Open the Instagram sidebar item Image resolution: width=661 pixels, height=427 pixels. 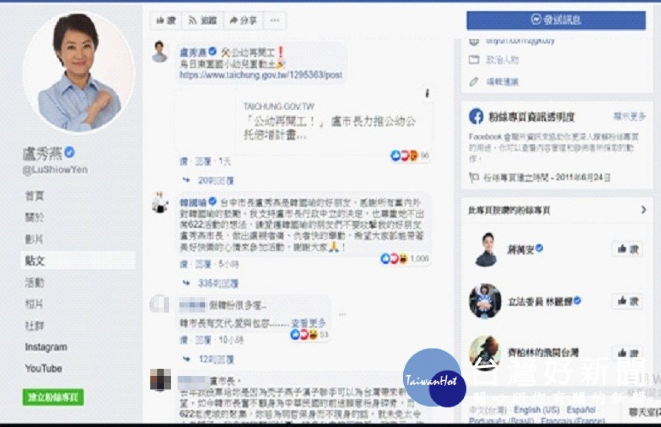pyautogui.click(x=46, y=347)
